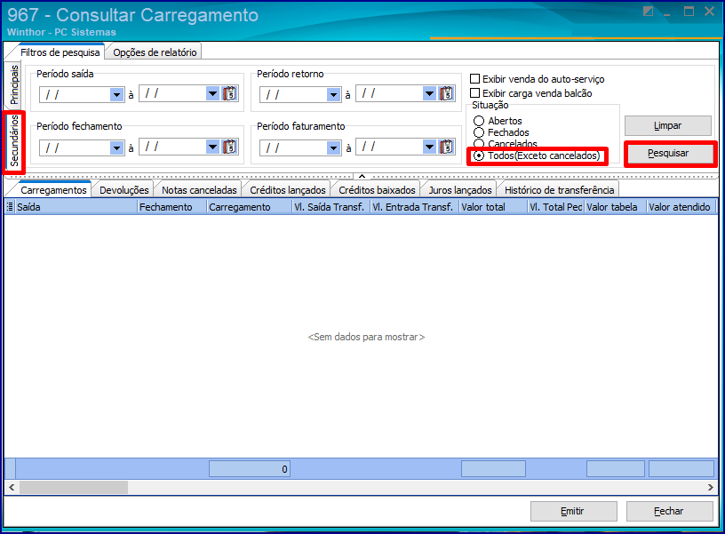Click the Valor atendido column header
Screen dimensions: 725x534
coord(681,207)
